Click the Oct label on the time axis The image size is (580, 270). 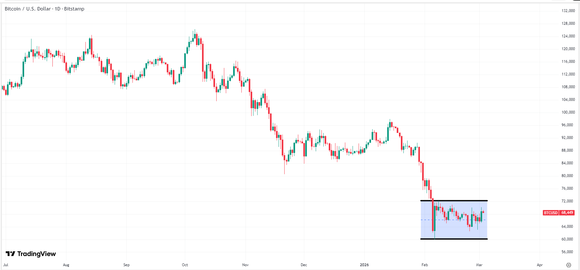(185, 265)
